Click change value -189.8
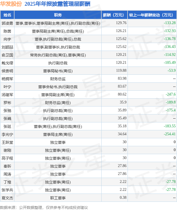The height and width of the screenshot is (210, 177). (171, 102)
